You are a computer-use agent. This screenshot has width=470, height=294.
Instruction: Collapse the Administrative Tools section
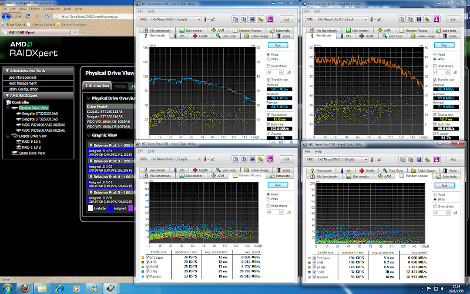[6, 71]
